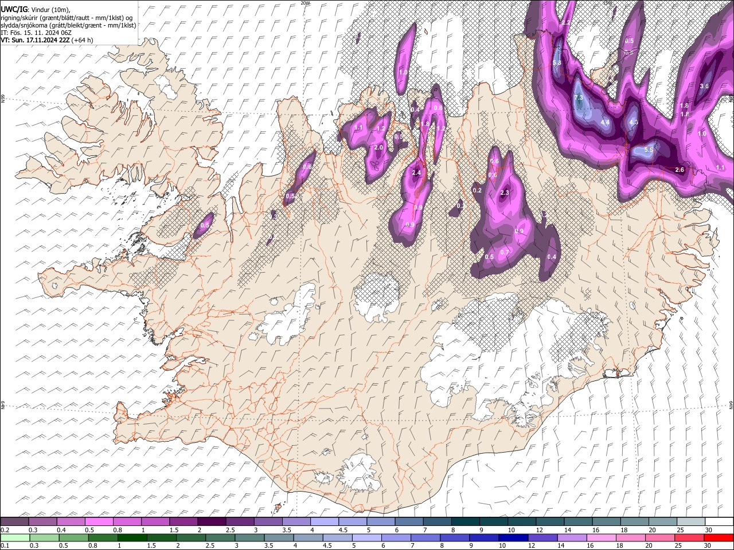Click the 'VT: Sun. 17.11.2024 22Z' valid time
This screenshot has height=550, width=734.
35,40
